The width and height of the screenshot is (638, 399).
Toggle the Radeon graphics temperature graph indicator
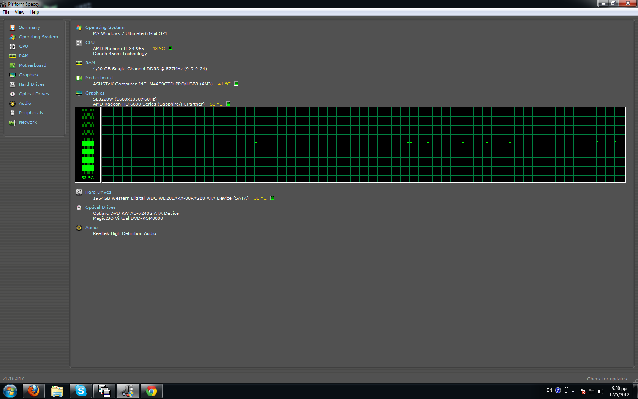pyautogui.click(x=228, y=104)
